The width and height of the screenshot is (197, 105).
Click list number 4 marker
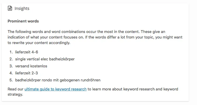pos(11,73)
